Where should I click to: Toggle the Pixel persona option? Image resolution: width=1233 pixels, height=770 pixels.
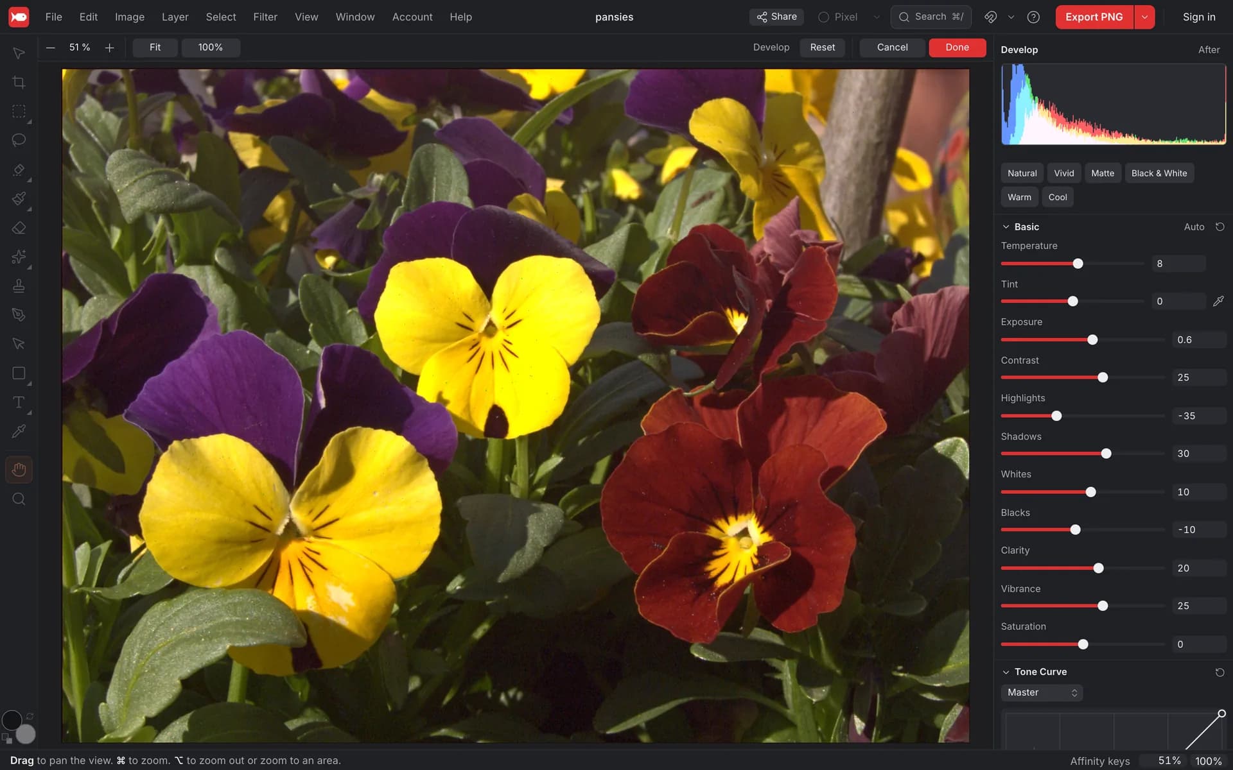click(x=838, y=17)
